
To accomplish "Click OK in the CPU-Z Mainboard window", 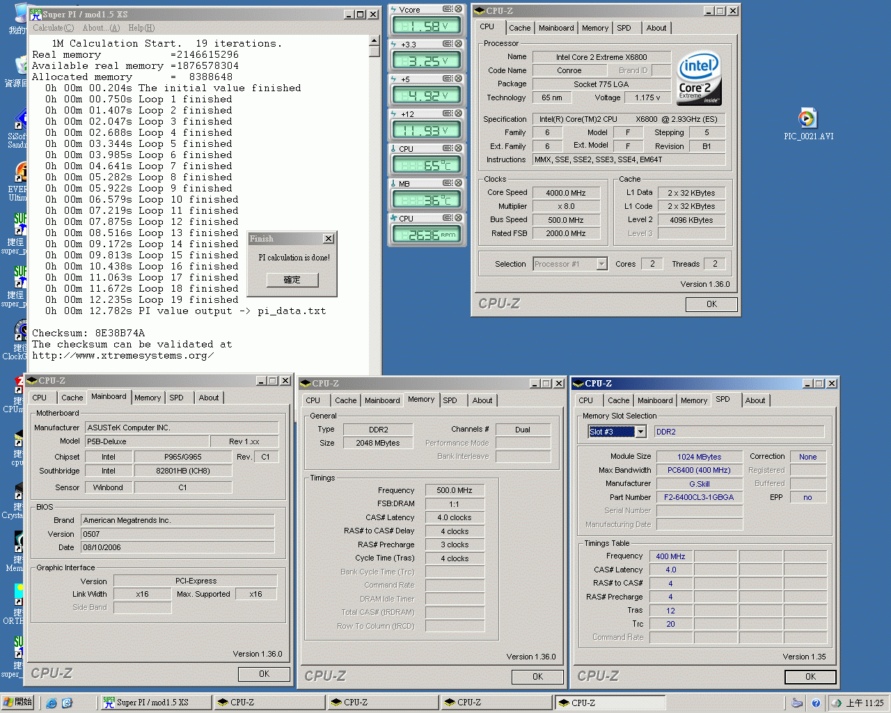I will (x=264, y=674).
